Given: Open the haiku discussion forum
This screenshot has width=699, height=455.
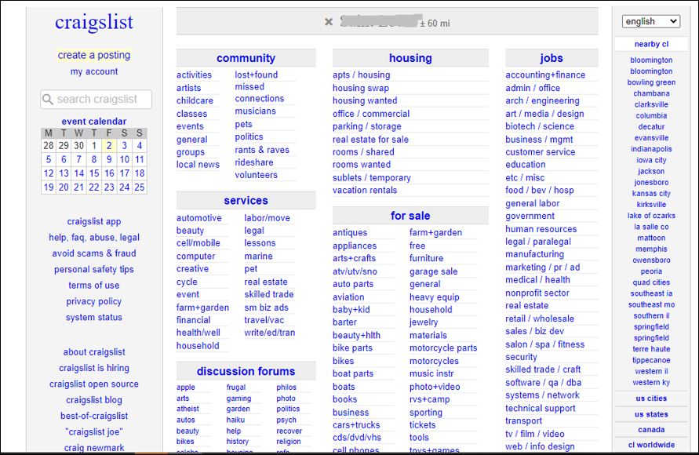Looking at the screenshot, I should pyautogui.click(x=235, y=420).
